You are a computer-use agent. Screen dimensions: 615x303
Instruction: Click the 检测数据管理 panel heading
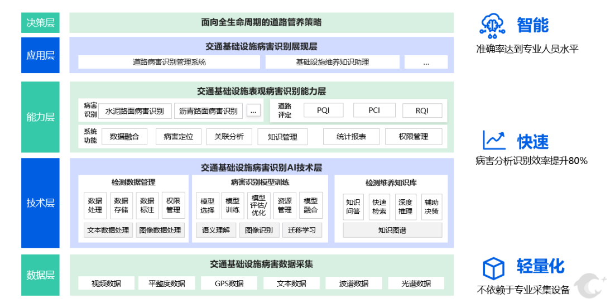pos(133,182)
